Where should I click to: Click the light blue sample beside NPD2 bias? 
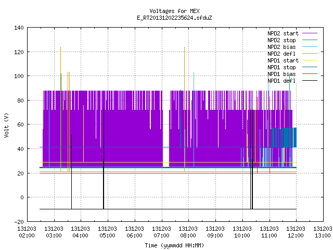pyautogui.click(x=310, y=47)
